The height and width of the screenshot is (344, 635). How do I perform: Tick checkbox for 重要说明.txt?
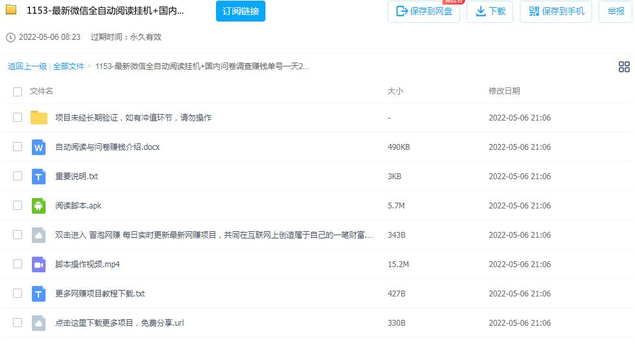click(x=18, y=176)
